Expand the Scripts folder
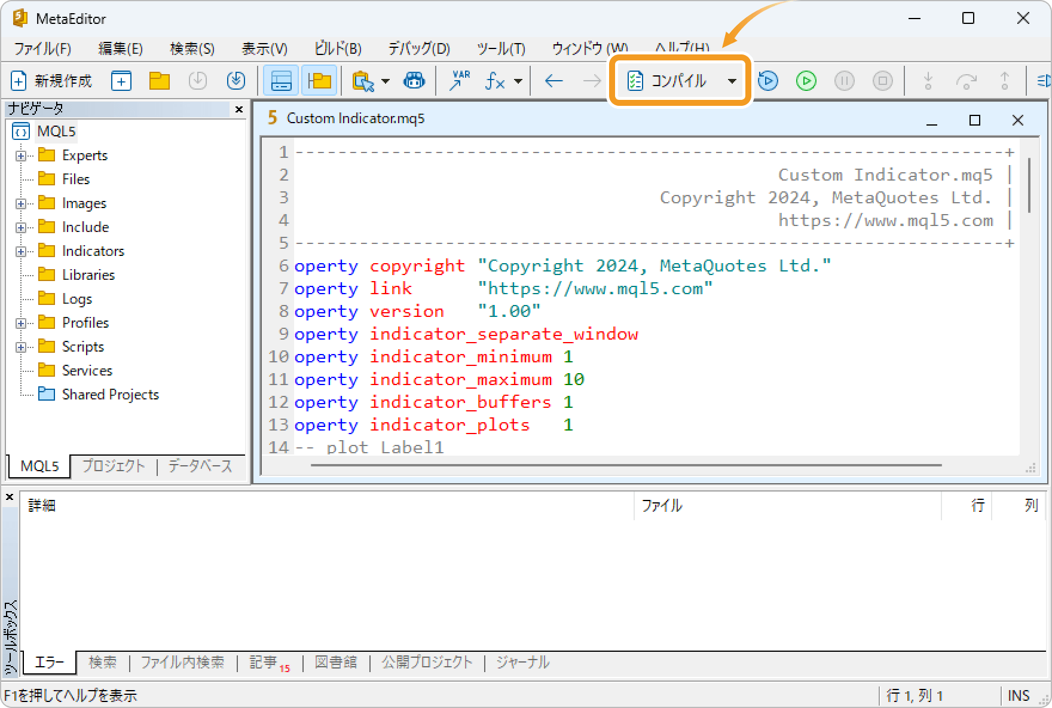Screen dimensions: 1052x708 pyautogui.click(x=21, y=347)
